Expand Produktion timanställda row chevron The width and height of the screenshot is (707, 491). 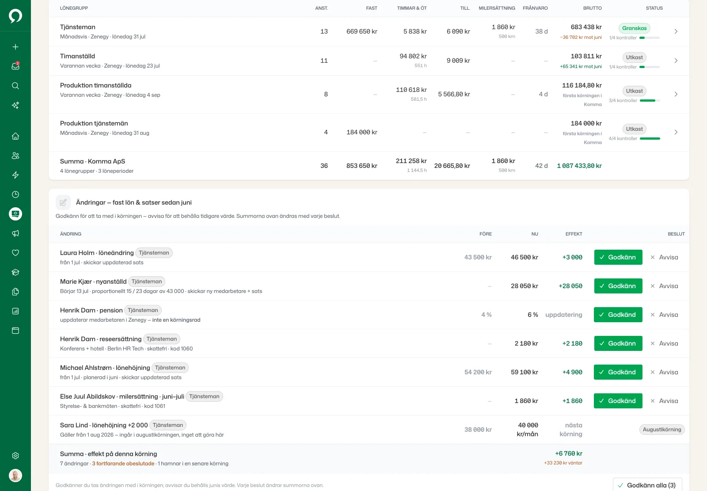[x=676, y=94]
